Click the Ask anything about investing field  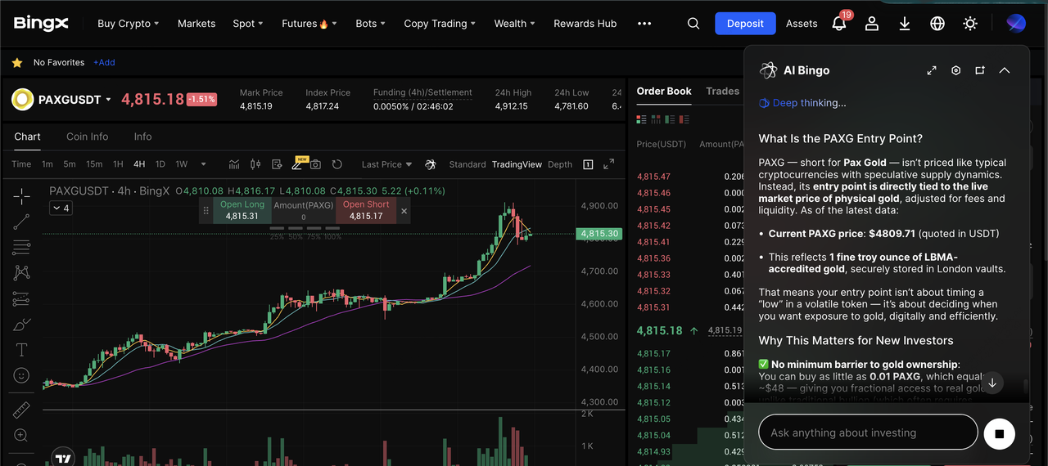868,432
